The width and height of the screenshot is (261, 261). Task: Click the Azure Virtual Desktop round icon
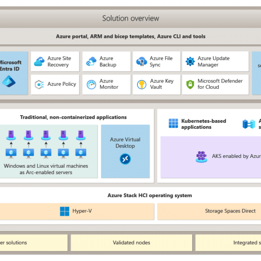[125, 159]
